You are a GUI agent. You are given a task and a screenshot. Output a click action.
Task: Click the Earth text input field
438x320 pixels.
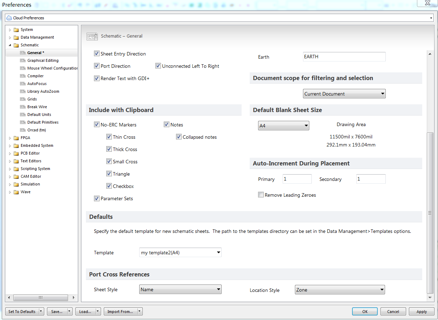click(x=344, y=57)
